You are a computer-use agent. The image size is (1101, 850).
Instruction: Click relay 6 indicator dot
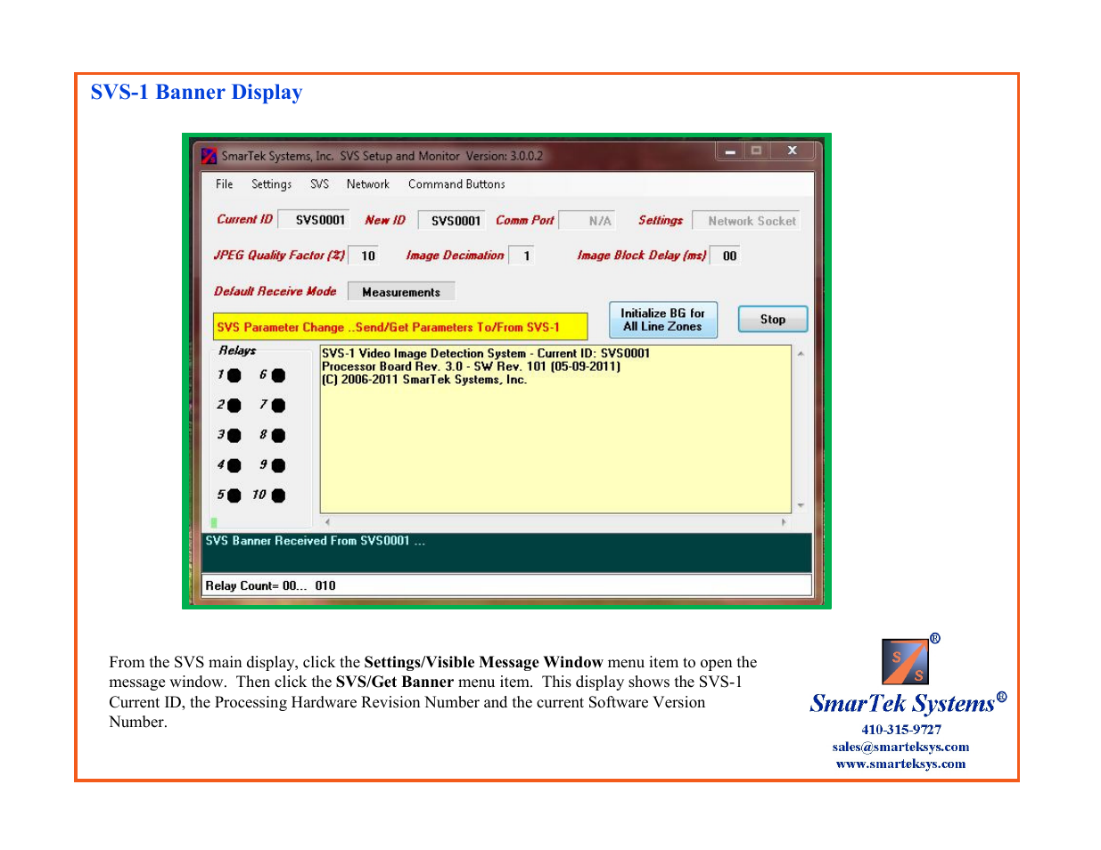[278, 376]
